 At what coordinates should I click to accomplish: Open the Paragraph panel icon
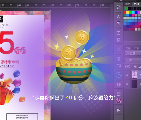pyautogui.click(x=118, y=23)
